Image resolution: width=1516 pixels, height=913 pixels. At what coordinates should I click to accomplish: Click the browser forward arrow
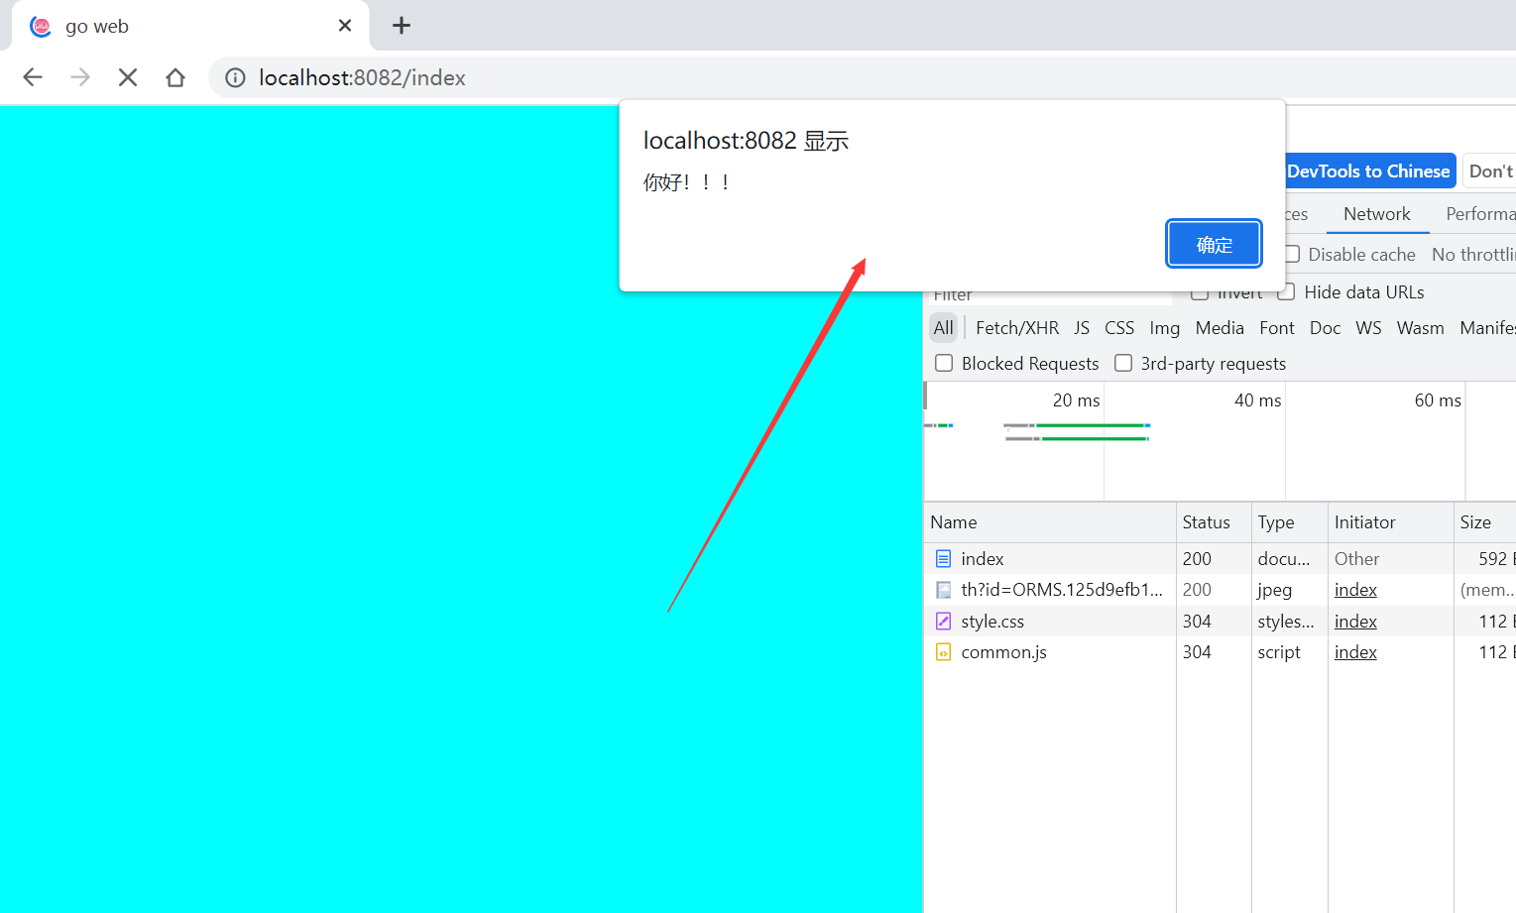coord(80,77)
